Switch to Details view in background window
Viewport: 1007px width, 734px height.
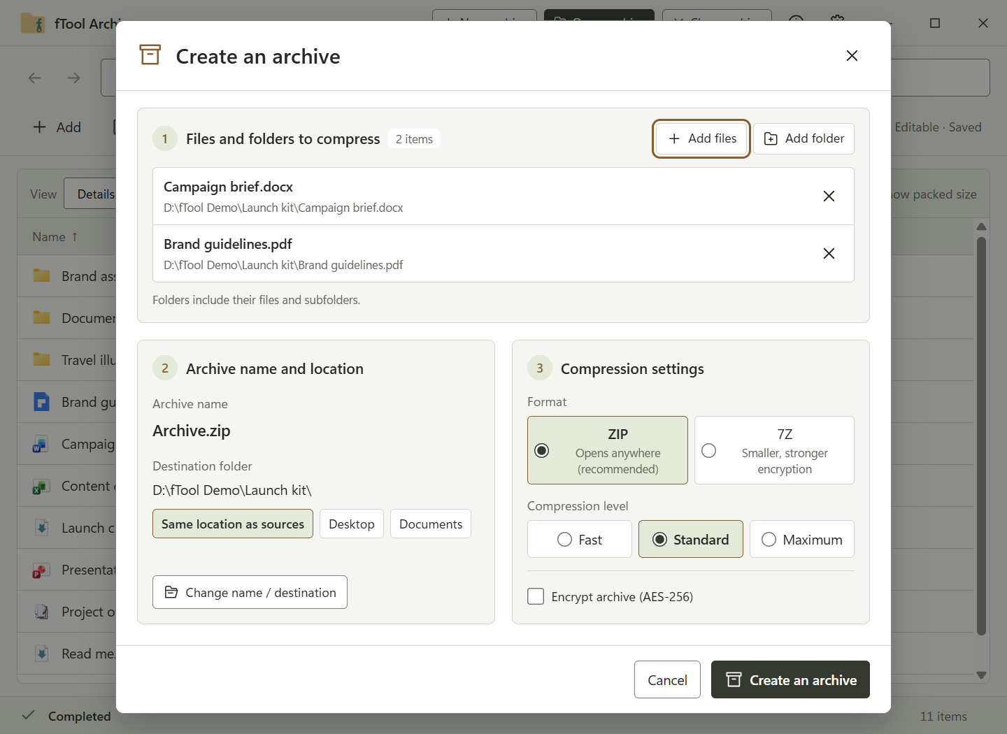click(x=91, y=194)
